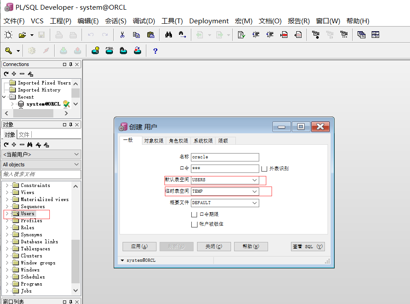Pin the Connections panel
Image resolution: width=410 pixels, height=304 pixels.
click(71, 65)
